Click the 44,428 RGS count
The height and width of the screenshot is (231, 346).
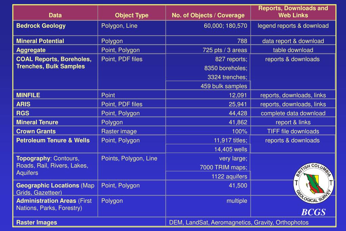[238, 113]
